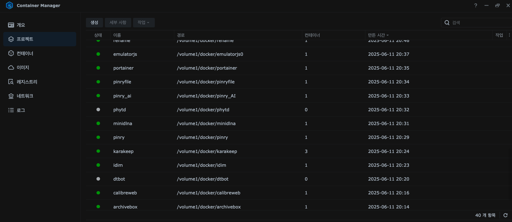Click the search magnifier icon
Viewport: 512px width, 222px height.
(447, 23)
